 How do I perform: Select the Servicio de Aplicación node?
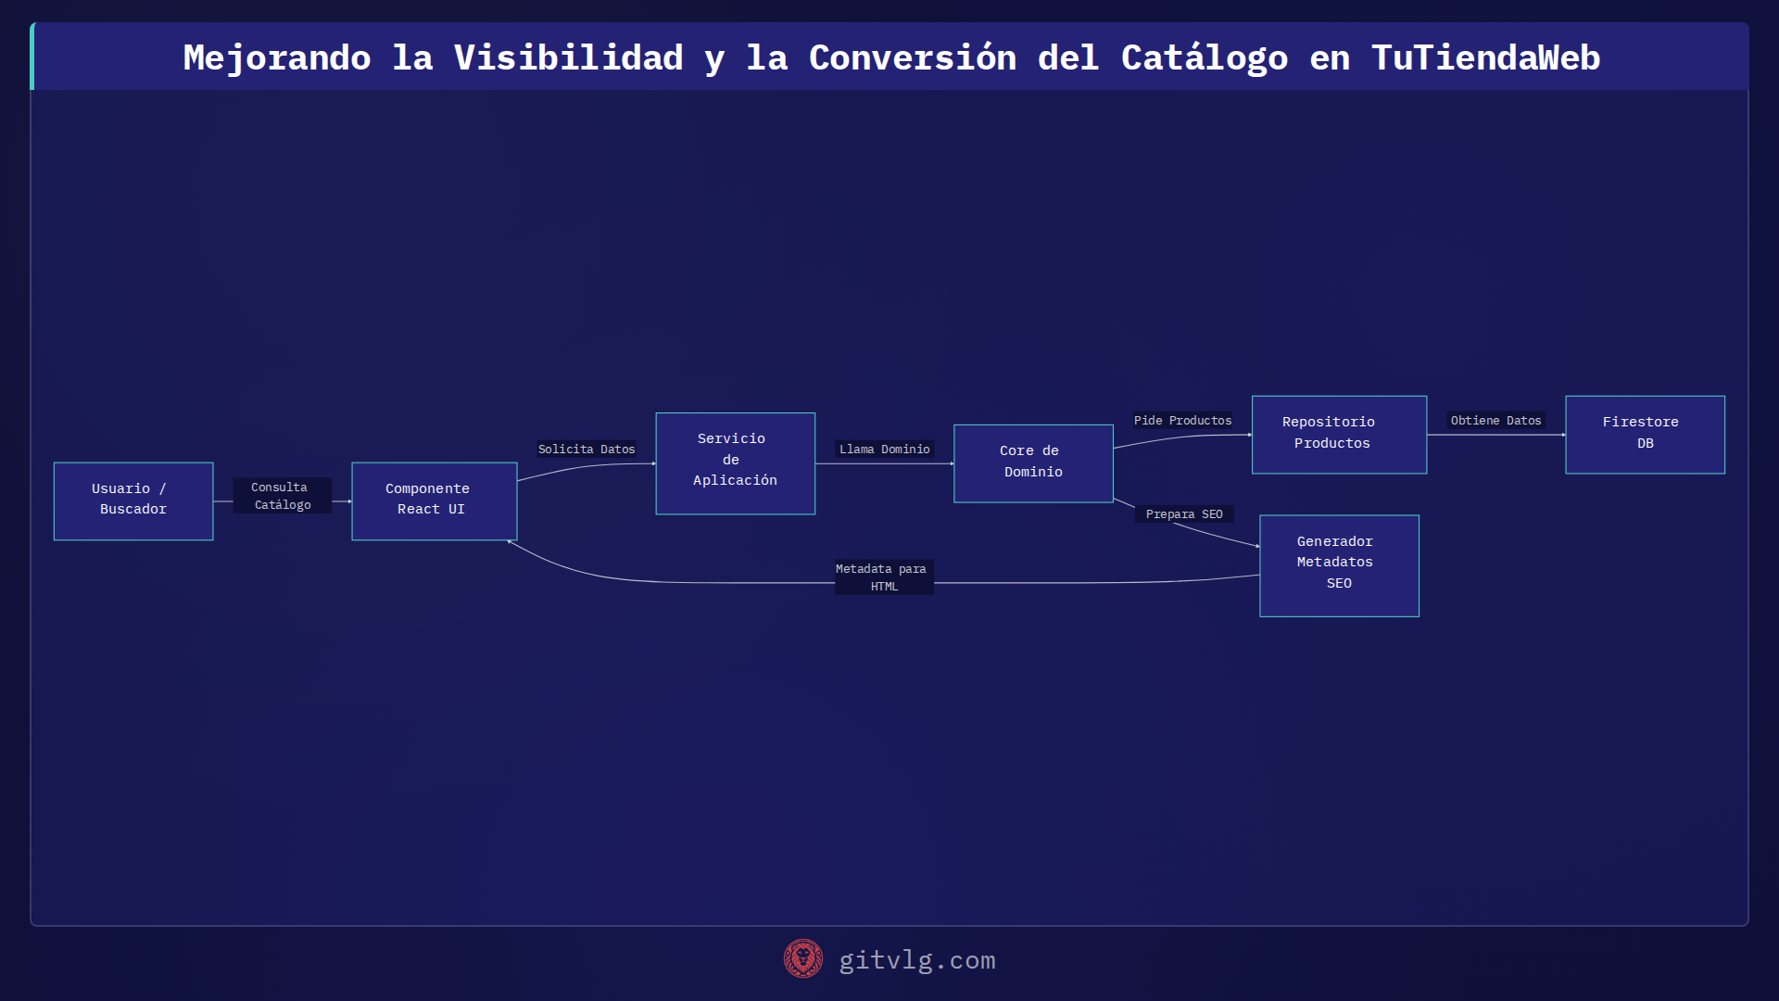tap(736, 463)
